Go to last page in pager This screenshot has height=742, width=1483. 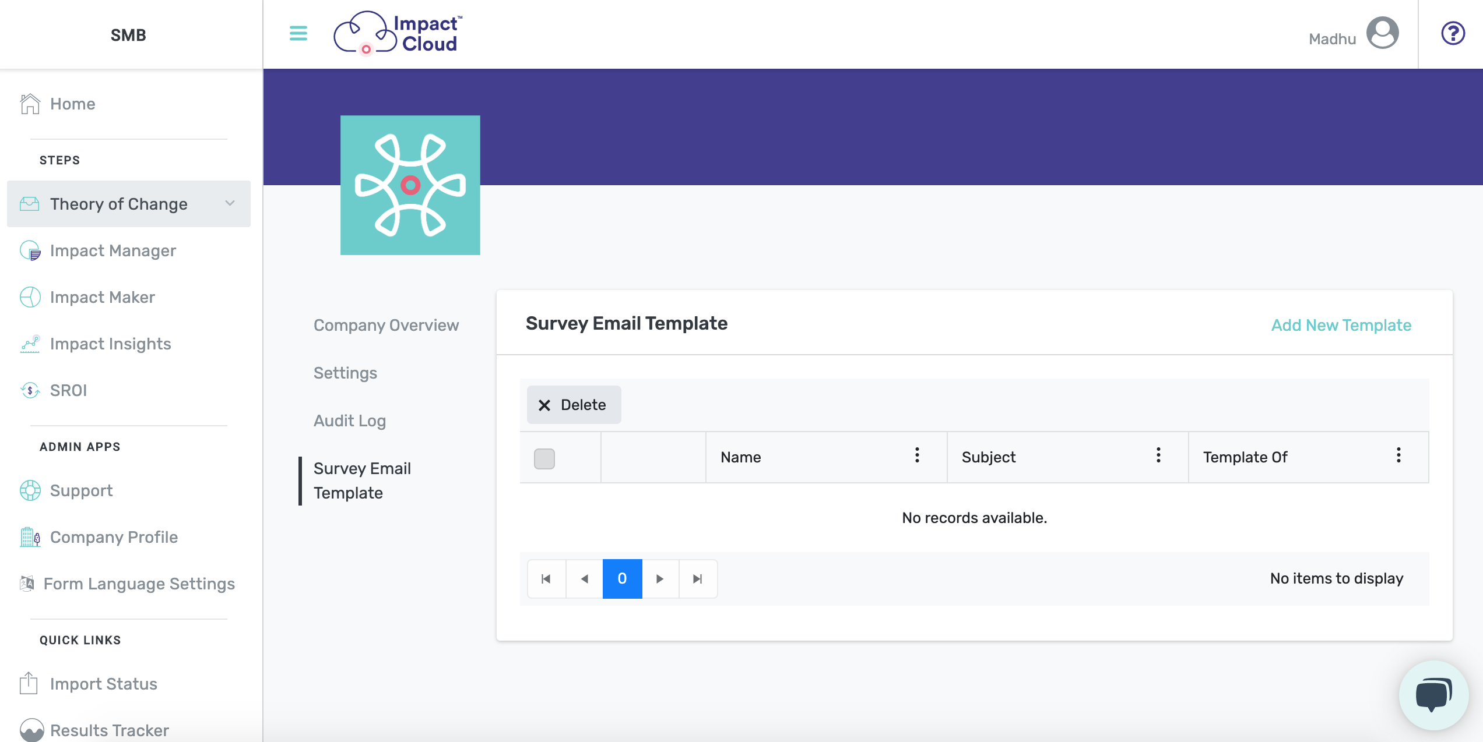[698, 579]
